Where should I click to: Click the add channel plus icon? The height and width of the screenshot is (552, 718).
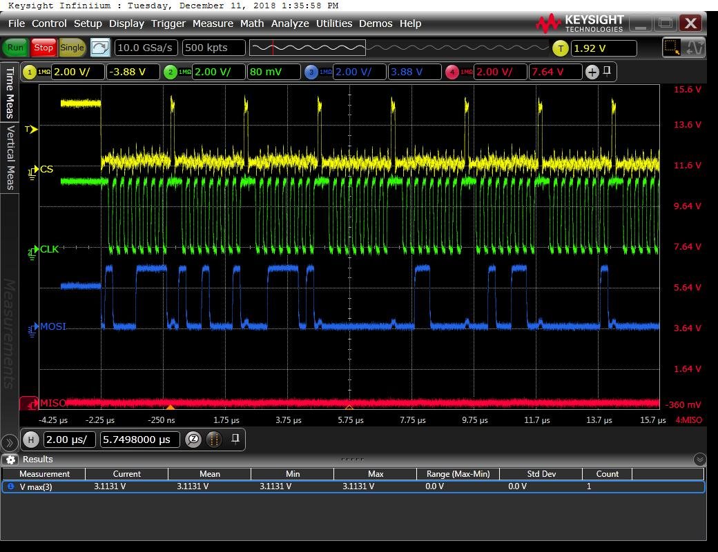pyautogui.click(x=592, y=72)
